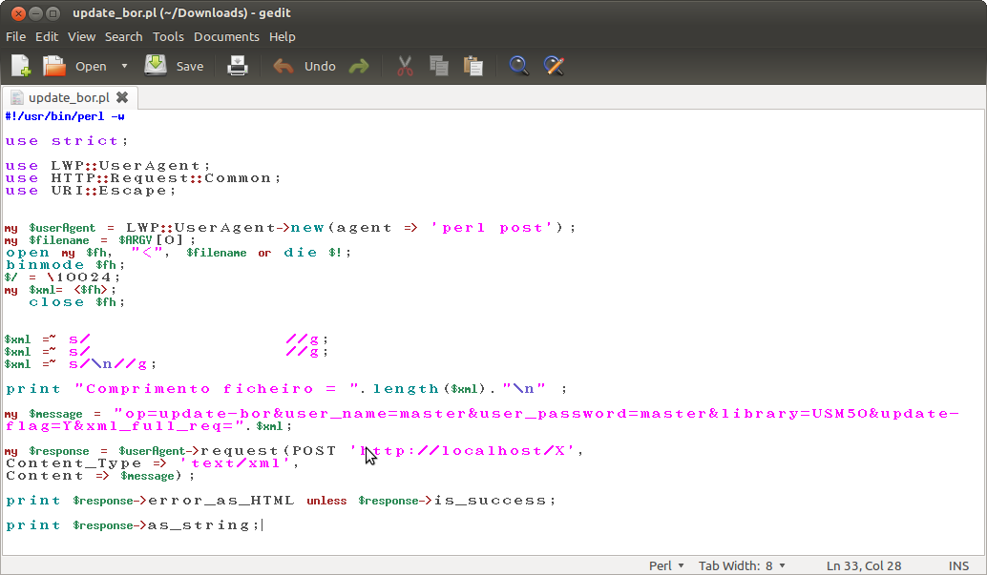Click the Save text label
This screenshot has width=987, height=575.
pyautogui.click(x=189, y=66)
